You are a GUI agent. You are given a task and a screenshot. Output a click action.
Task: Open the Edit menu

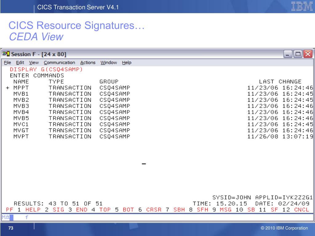[20, 63]
